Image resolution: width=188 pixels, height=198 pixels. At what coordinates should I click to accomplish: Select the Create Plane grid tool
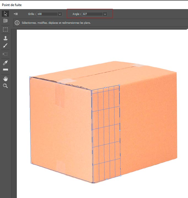pyautogui.click(x=5, y=21)
